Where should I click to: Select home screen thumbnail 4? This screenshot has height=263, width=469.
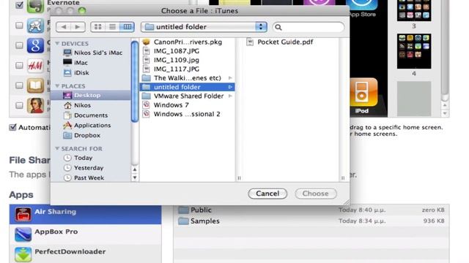(414, 51)
